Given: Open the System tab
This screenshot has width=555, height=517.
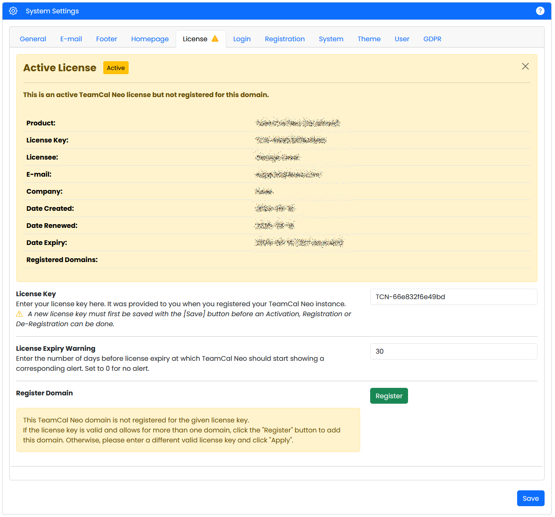Looking at the screenshot, I should pos(331,39).
